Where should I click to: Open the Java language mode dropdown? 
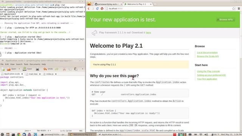tap(28, 131)
